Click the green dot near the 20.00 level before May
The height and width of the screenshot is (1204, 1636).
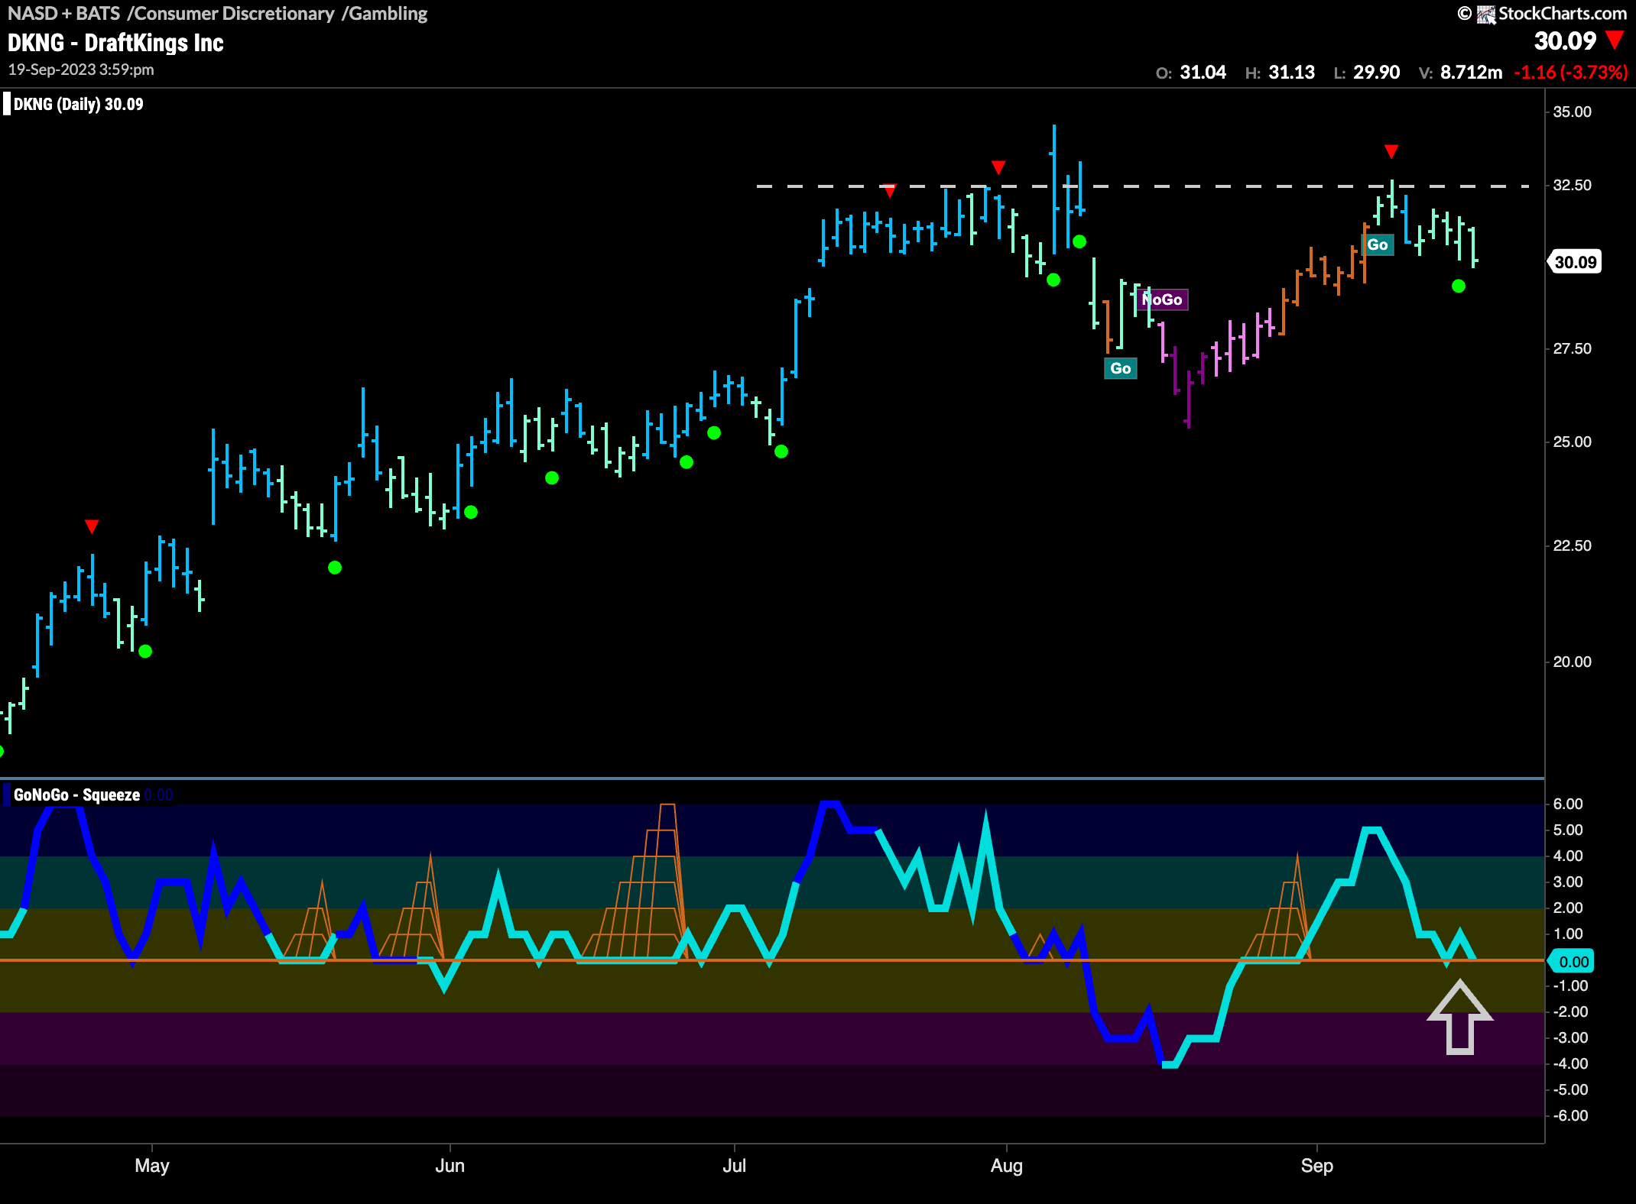pyautogui.click(x=145, y=652)
